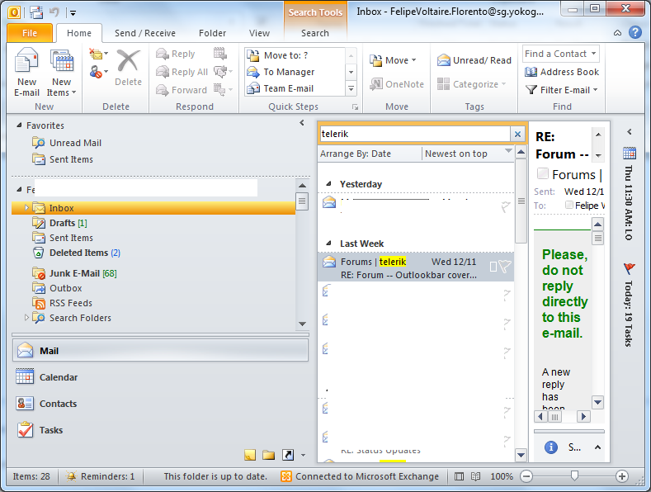The height and width of the screenshot is (492, 651).
Task: Click the Junk block-sender icon
Action: tap(97, 72)
